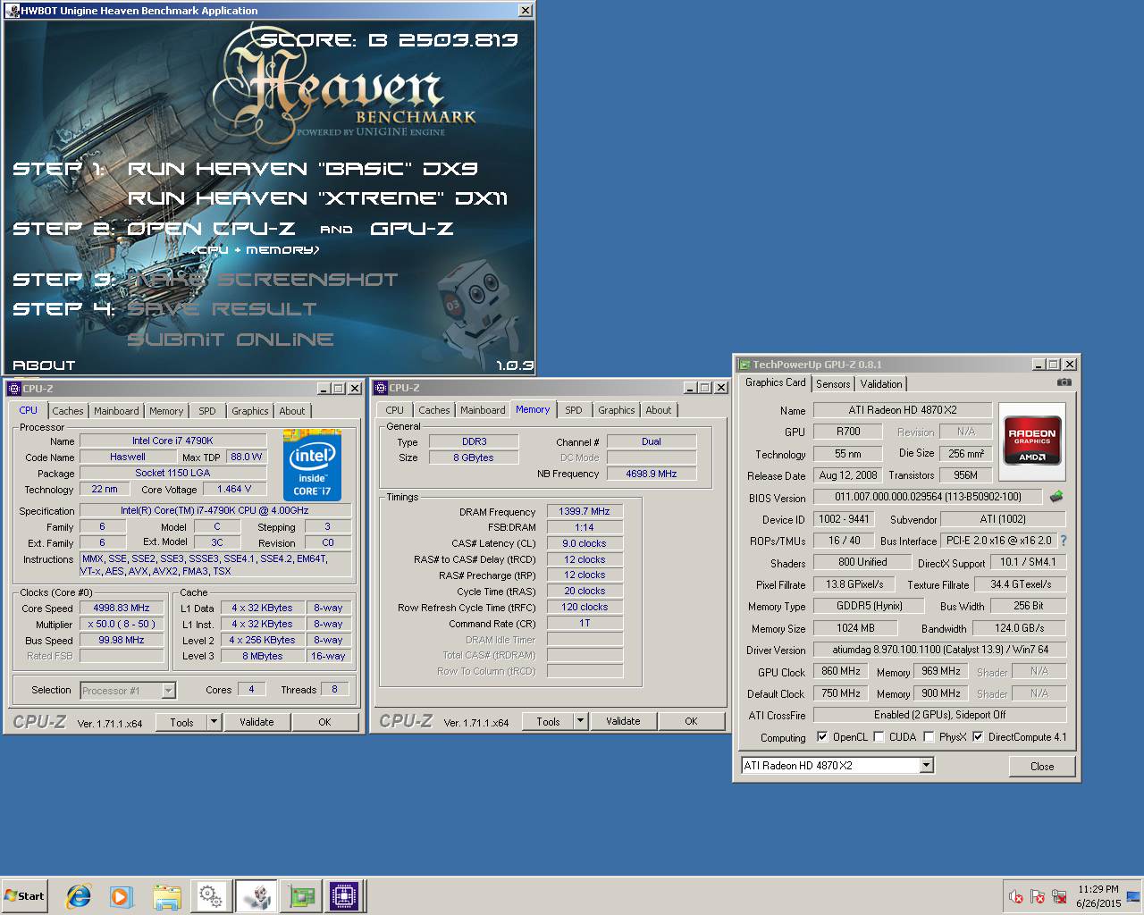Viewport: 1144px width, 915px height.
Task: Click the About link in Heaven app
Action: (44, 365)
